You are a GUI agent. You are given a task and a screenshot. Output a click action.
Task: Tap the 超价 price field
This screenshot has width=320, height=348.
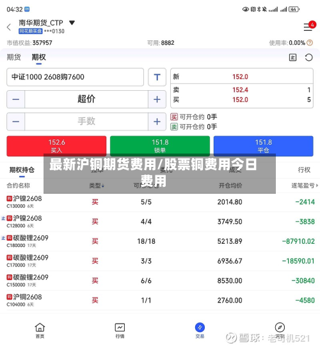tap(86, 99)
